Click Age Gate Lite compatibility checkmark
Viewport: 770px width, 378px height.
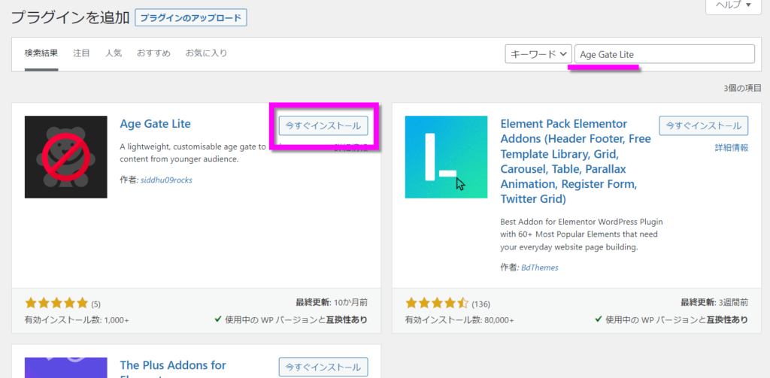tap(218, 319)
